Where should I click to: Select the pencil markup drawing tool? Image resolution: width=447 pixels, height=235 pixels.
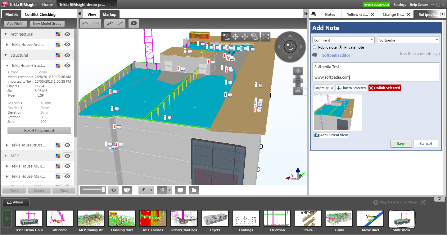pyautogui.click(x=109, y=24)
